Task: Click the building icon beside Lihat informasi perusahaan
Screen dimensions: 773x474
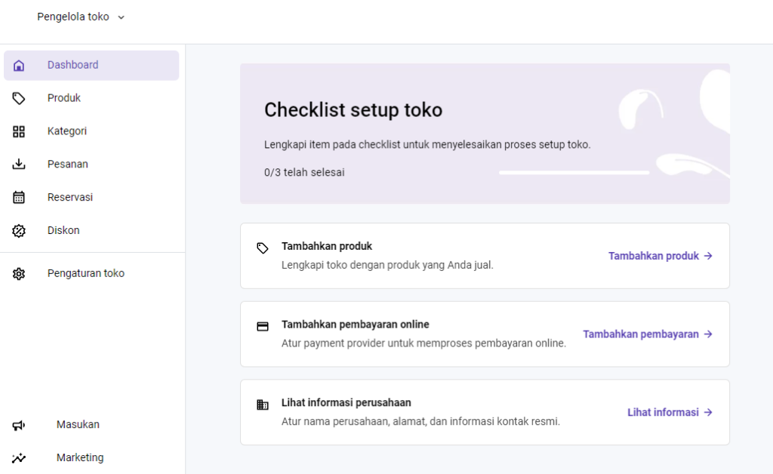Action: click(262, 405)
